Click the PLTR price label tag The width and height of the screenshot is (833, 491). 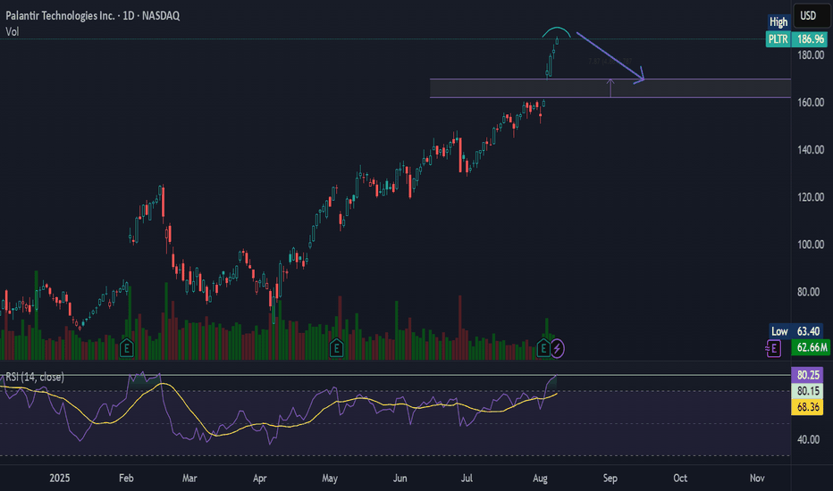point(778,38)
